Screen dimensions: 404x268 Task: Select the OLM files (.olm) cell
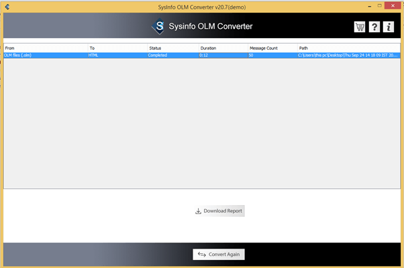click(19, 55)
